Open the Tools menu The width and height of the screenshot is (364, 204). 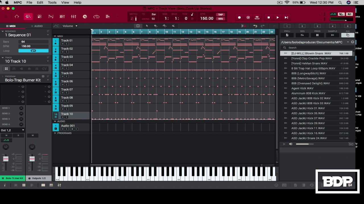pyautogui.click(x=52, y=2)
